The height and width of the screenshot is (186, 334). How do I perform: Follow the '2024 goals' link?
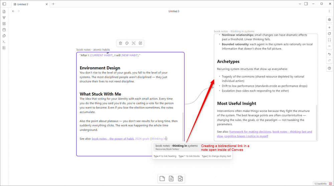point(142,139)
